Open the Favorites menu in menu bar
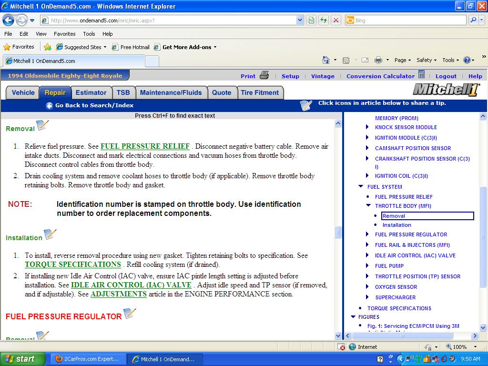Screen dimensions: 488x366 click(64, 34)
